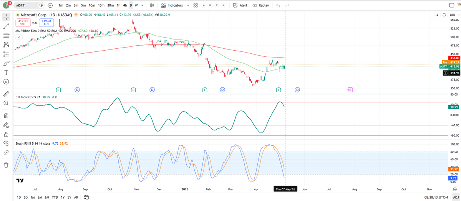This screenshot has width=461, height=201.
Task: Open the user profile avatar menu
Action: point(7,5)
